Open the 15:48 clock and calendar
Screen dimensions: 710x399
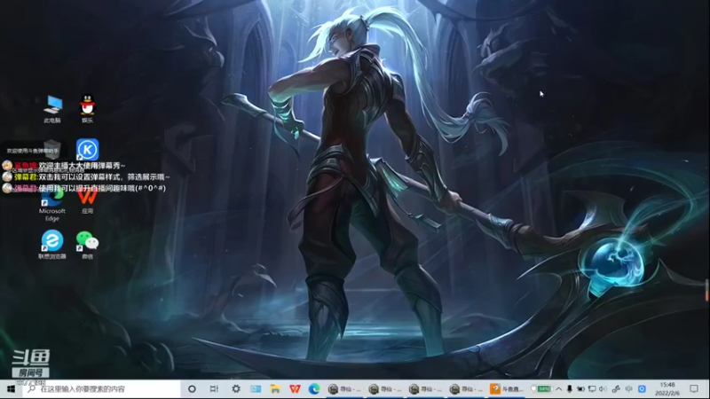coord(667,389)
